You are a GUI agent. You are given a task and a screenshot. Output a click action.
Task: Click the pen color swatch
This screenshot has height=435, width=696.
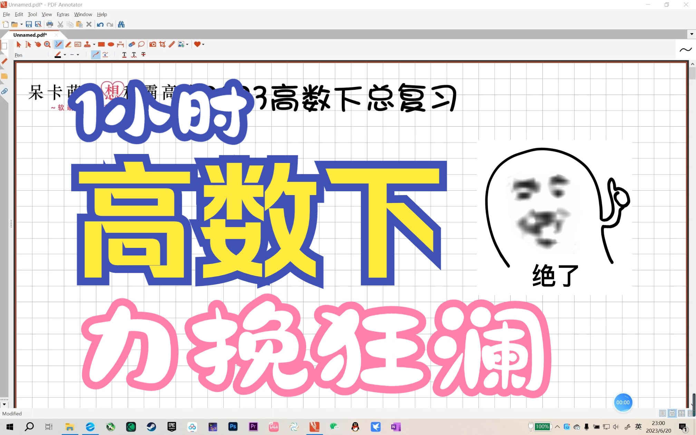[58, 55]
